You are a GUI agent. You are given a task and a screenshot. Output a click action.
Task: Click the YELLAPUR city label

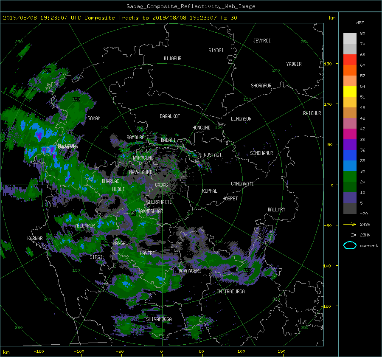[84, 226]
